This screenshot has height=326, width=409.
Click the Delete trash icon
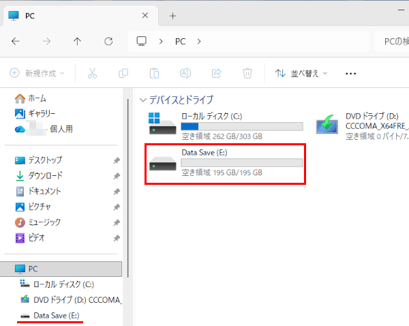247,74
